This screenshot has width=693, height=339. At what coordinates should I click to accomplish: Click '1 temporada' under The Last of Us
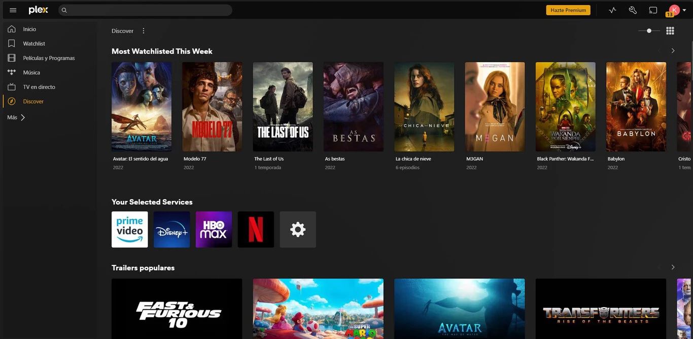click(x=268, y=167)
